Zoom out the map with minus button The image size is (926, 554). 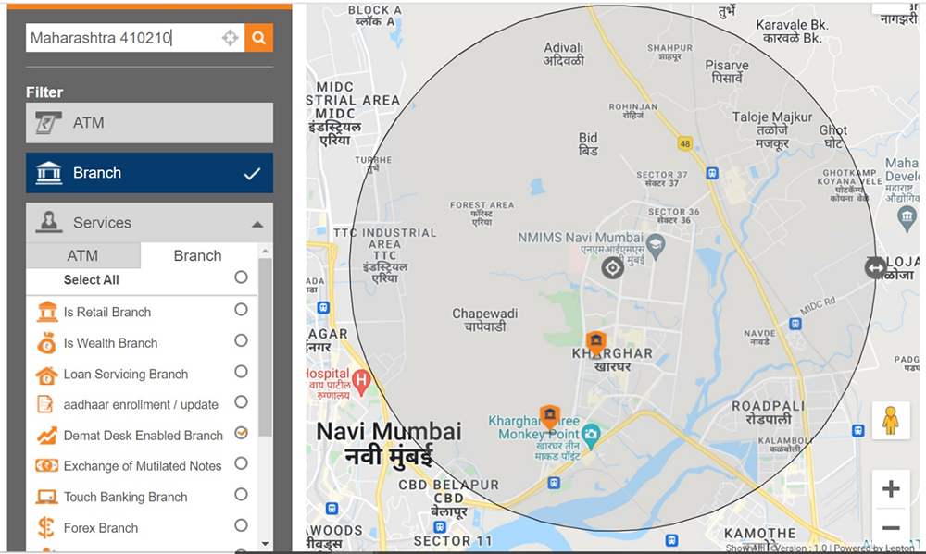tap(891, 527)
